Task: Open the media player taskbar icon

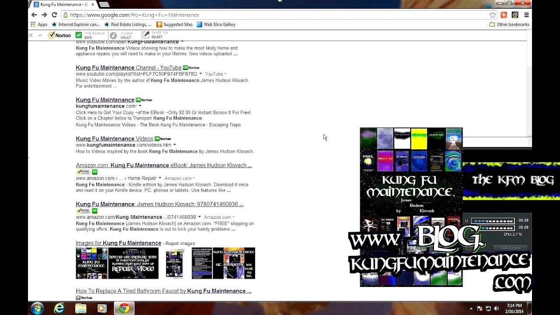Action: point(102,308)
